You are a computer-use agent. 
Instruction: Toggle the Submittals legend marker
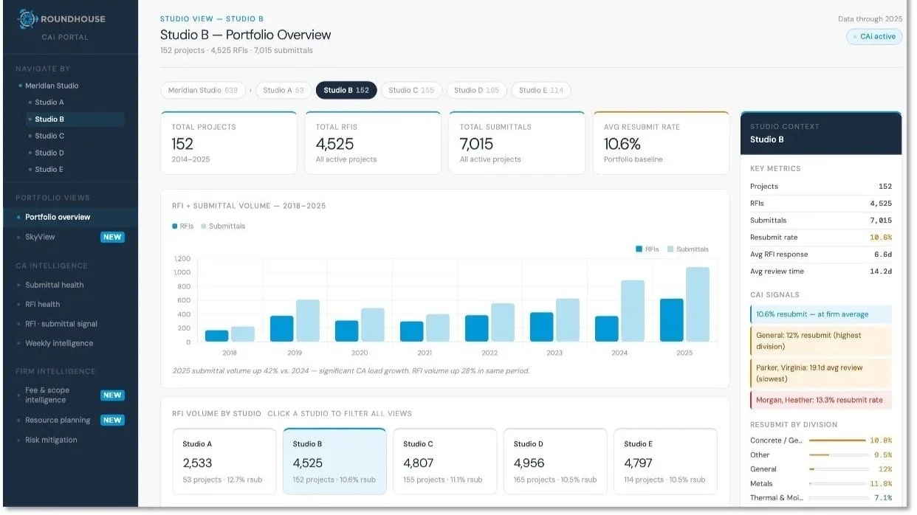pos(204,227)
